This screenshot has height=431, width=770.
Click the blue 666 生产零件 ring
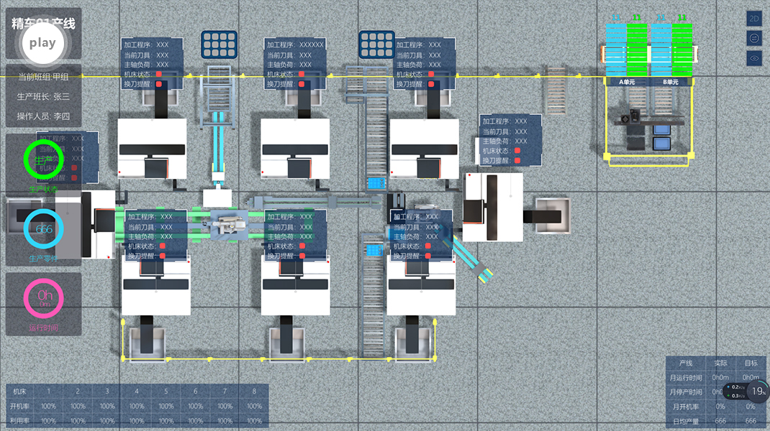click(44, 228)
